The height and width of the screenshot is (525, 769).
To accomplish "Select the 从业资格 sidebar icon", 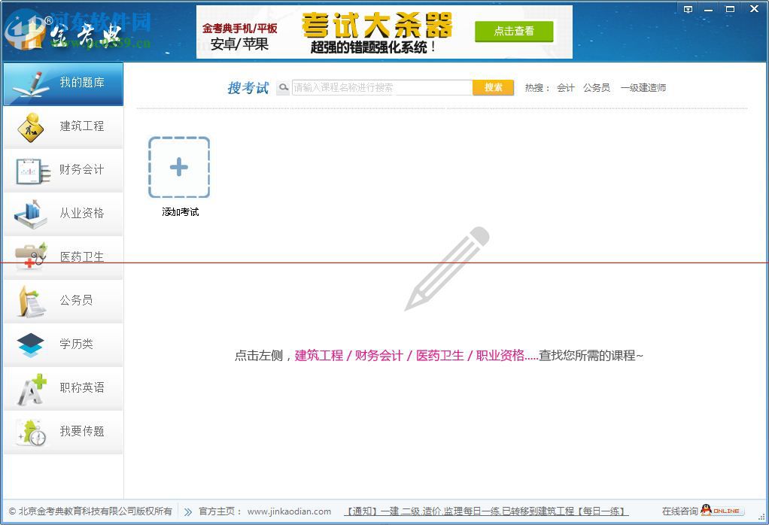I will pyautogui.click(x=62, y=214).
